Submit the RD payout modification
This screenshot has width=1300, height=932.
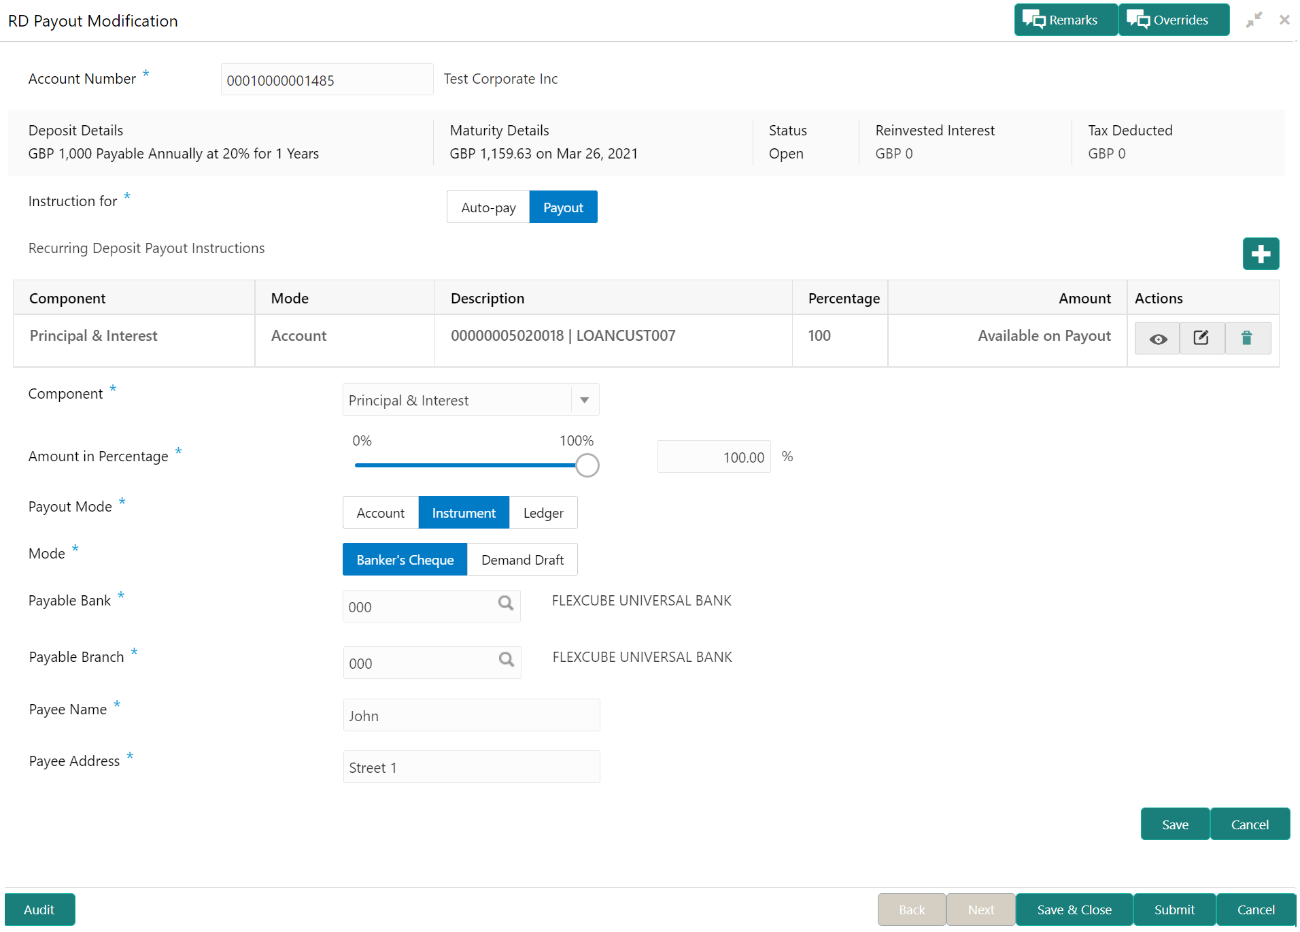(1174, 910)
